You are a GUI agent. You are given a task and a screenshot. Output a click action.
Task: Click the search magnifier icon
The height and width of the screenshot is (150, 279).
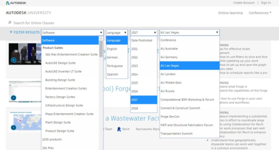[10, 23]
